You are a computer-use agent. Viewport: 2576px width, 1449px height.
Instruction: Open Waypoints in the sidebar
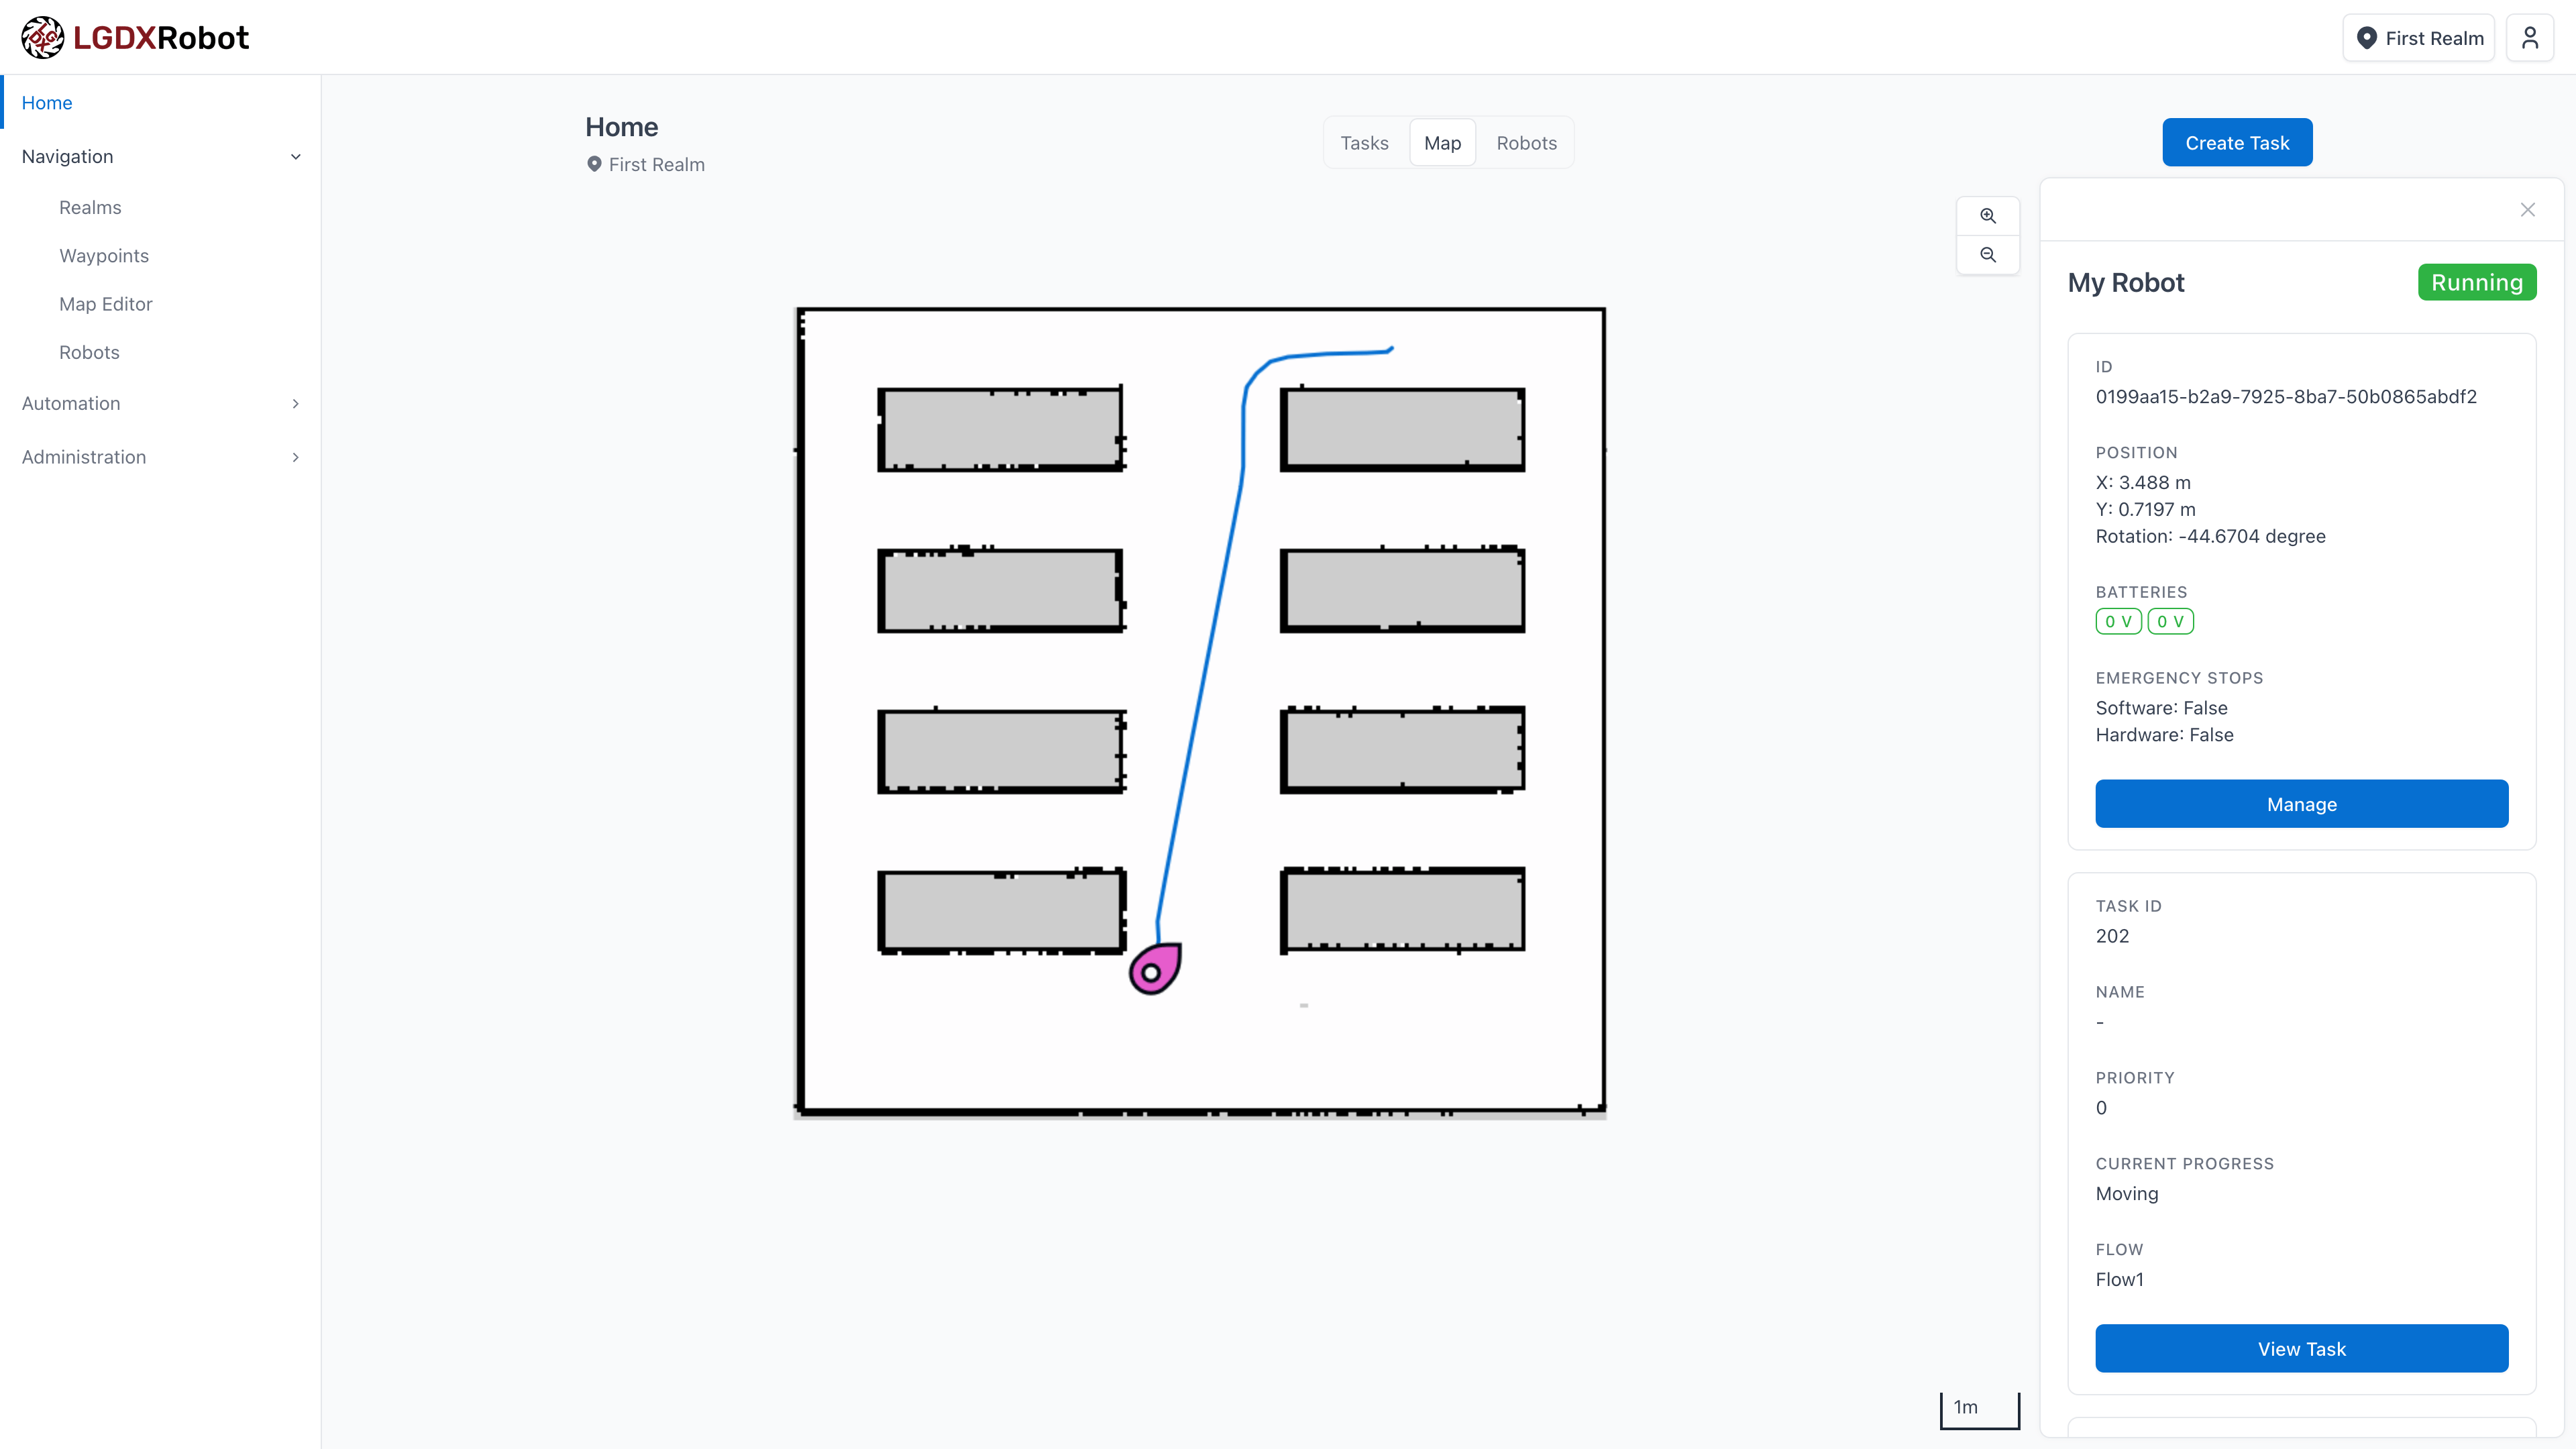click(104, 256)
